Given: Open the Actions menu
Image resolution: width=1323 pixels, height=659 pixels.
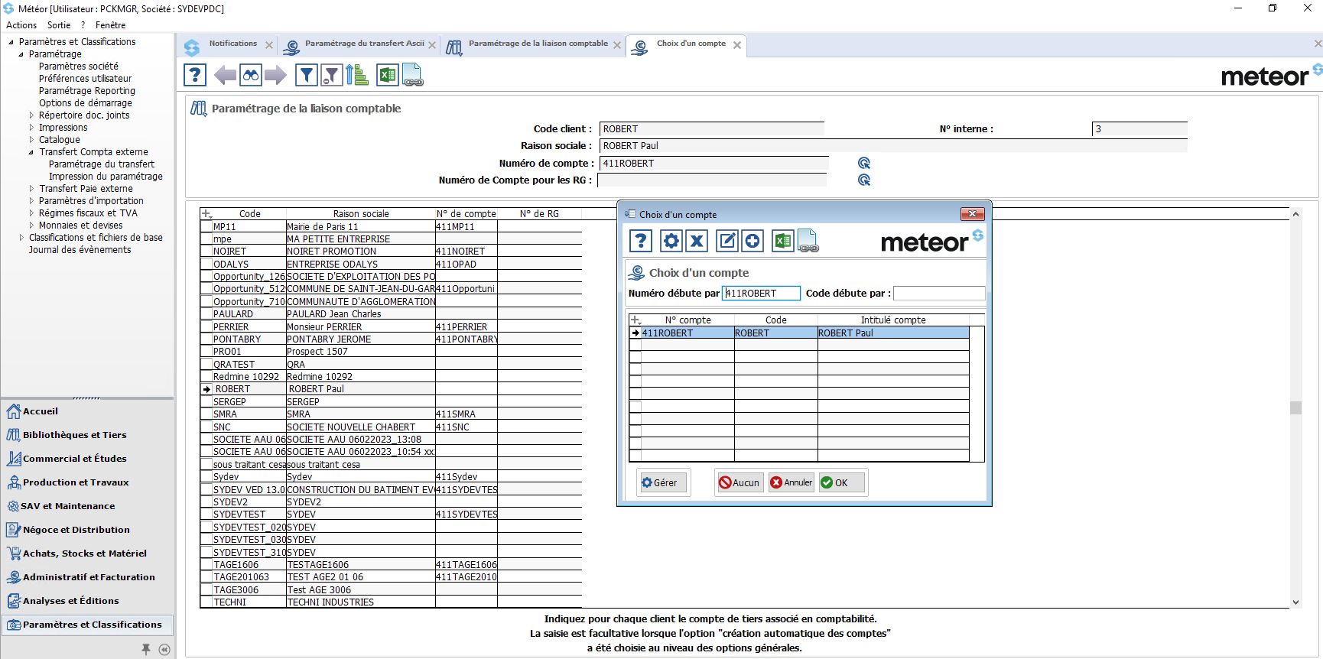Looking at the screenshot, I should [x=21, y=25].
